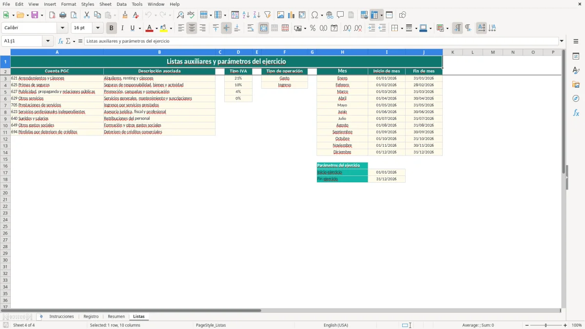
Task: Switch to the Instrucciones sheet tab
Action: coord(61,316)
